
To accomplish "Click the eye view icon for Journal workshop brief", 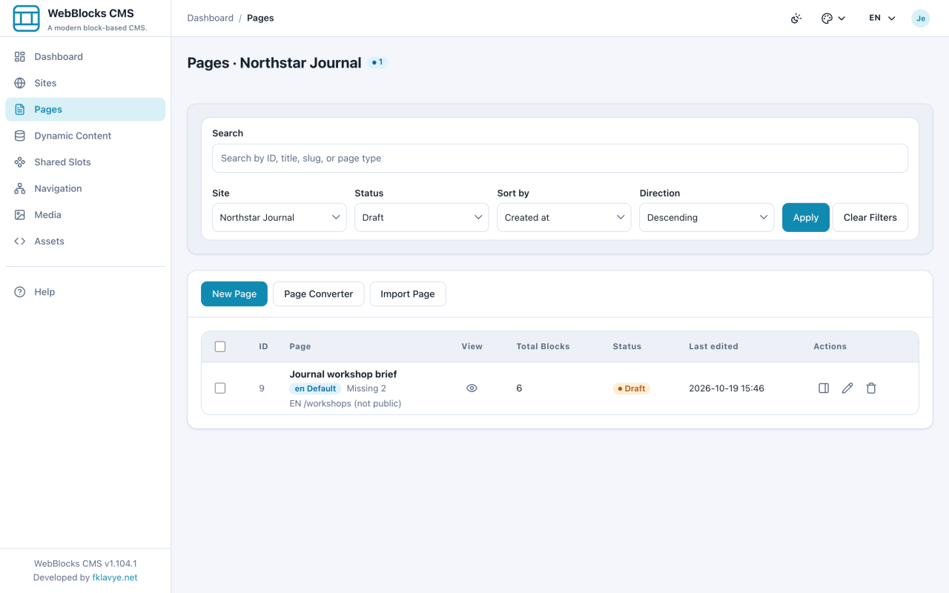I will tap(472, 388).
